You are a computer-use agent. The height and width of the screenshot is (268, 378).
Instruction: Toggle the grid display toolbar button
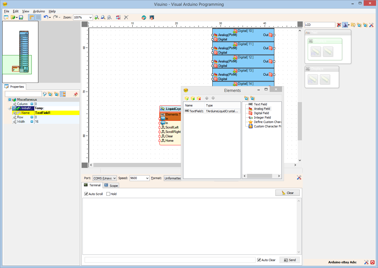click(38, 17)
